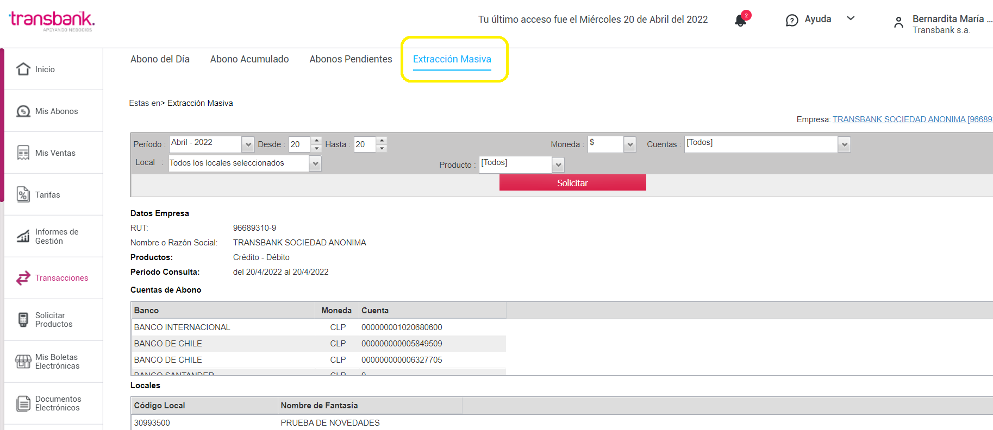
Task: Select the BANCO INTERNACIONAL row
Action: [318, 327]
